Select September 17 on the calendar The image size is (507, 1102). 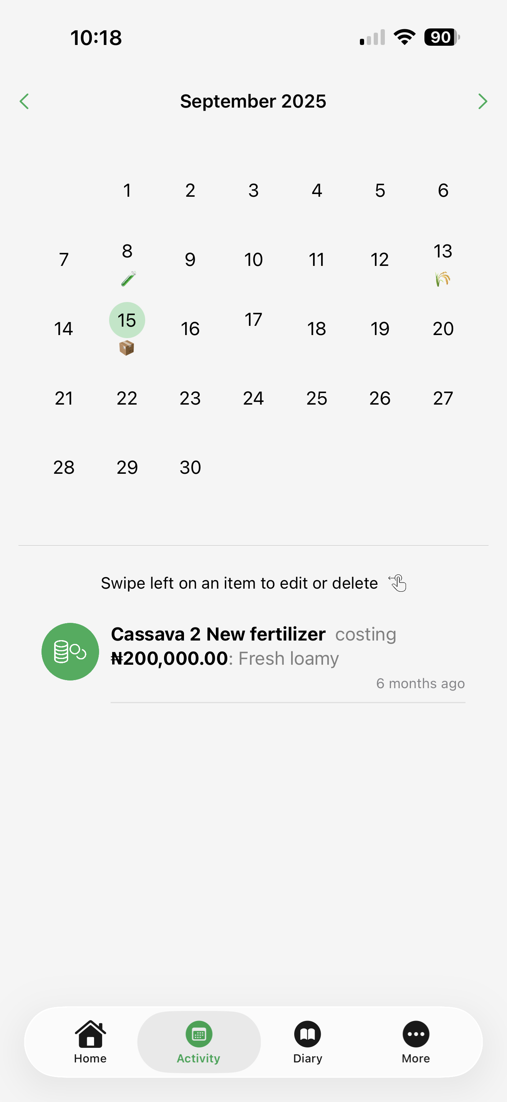click(x=253, y=320)
